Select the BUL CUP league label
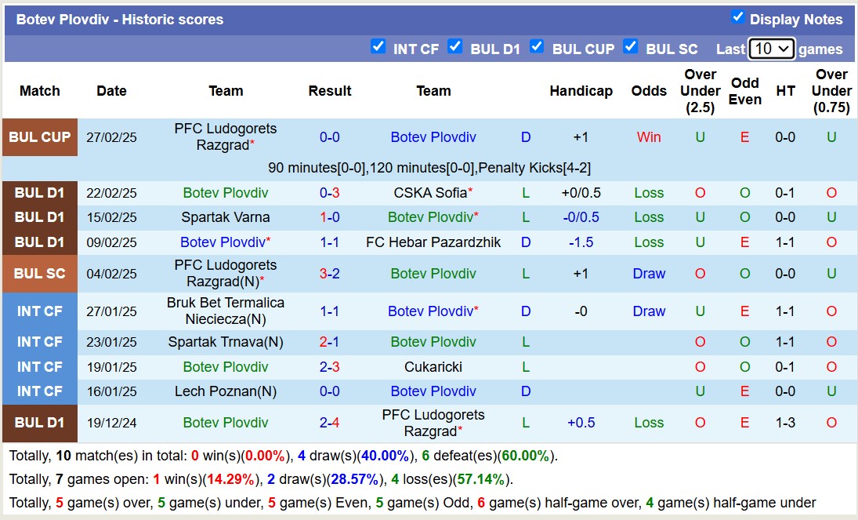This screenshot has height=520, width=858. coord(40,137)
